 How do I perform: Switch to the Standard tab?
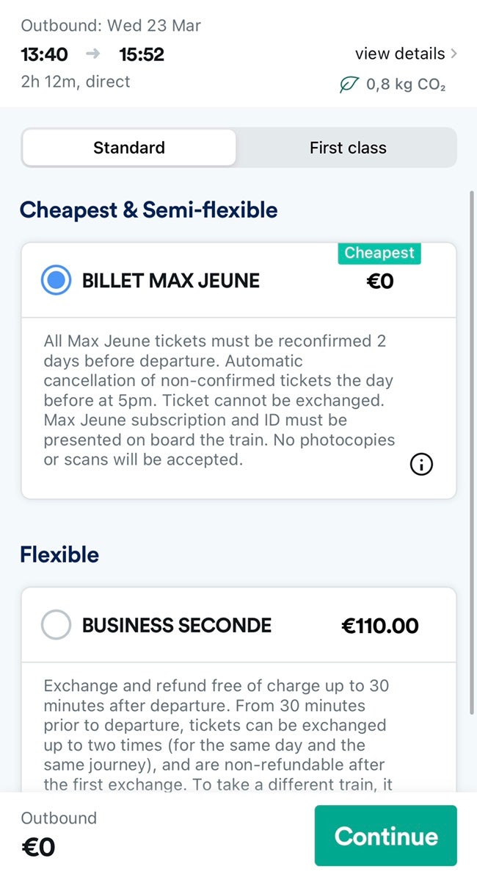(x=129, y=148)
